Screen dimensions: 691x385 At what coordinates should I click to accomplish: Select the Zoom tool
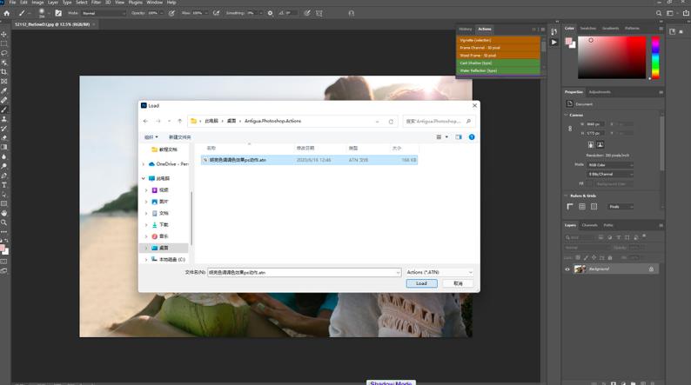[4, 222]
